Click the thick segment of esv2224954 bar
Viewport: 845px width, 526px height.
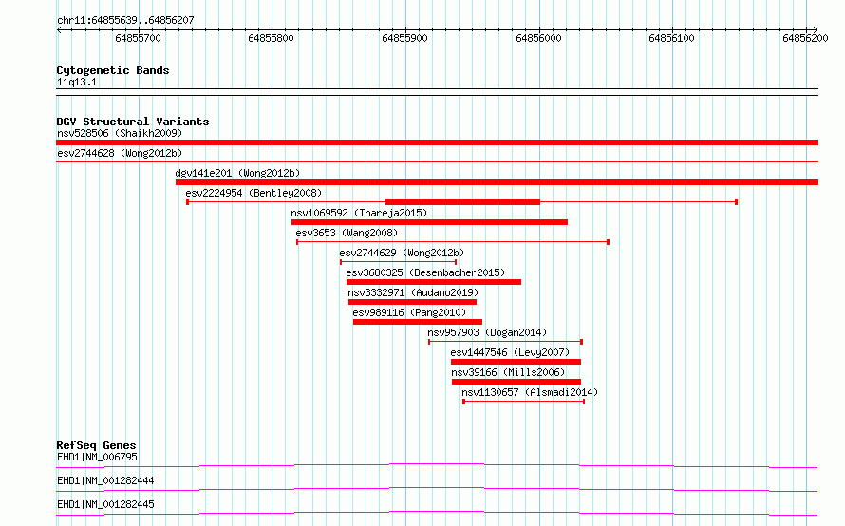pos(463,202)
